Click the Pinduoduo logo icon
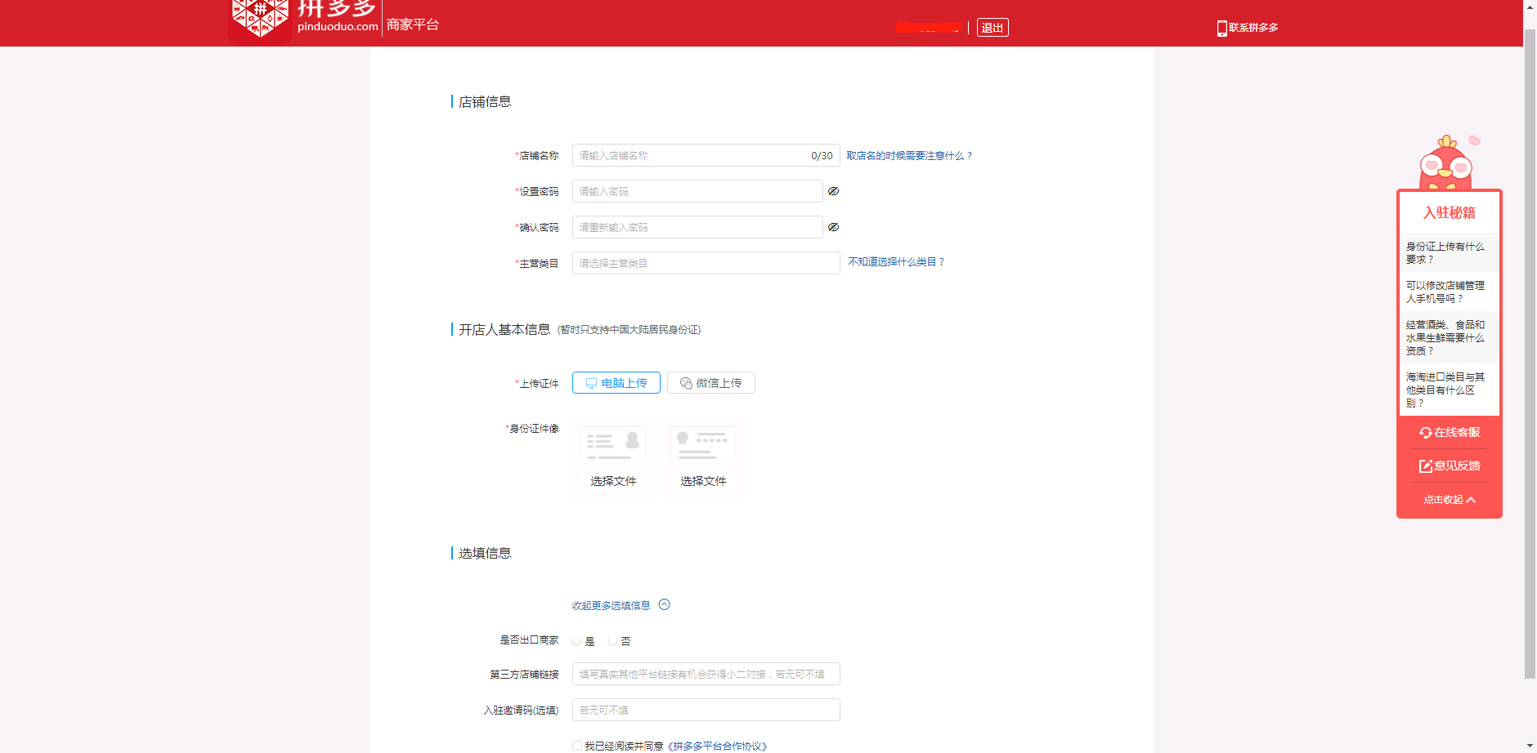Viewport: 1537px width, 753px height. 260,18
